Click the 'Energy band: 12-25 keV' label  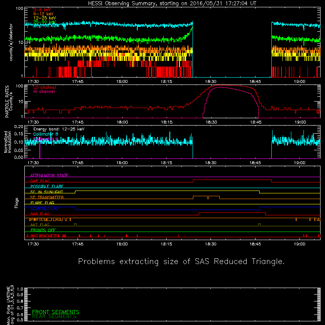tap(59, 129)
